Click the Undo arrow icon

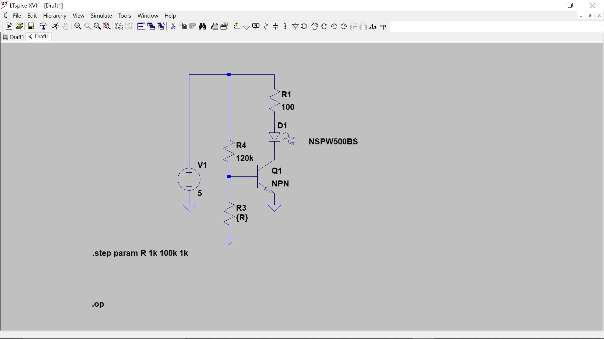point(334,26)
